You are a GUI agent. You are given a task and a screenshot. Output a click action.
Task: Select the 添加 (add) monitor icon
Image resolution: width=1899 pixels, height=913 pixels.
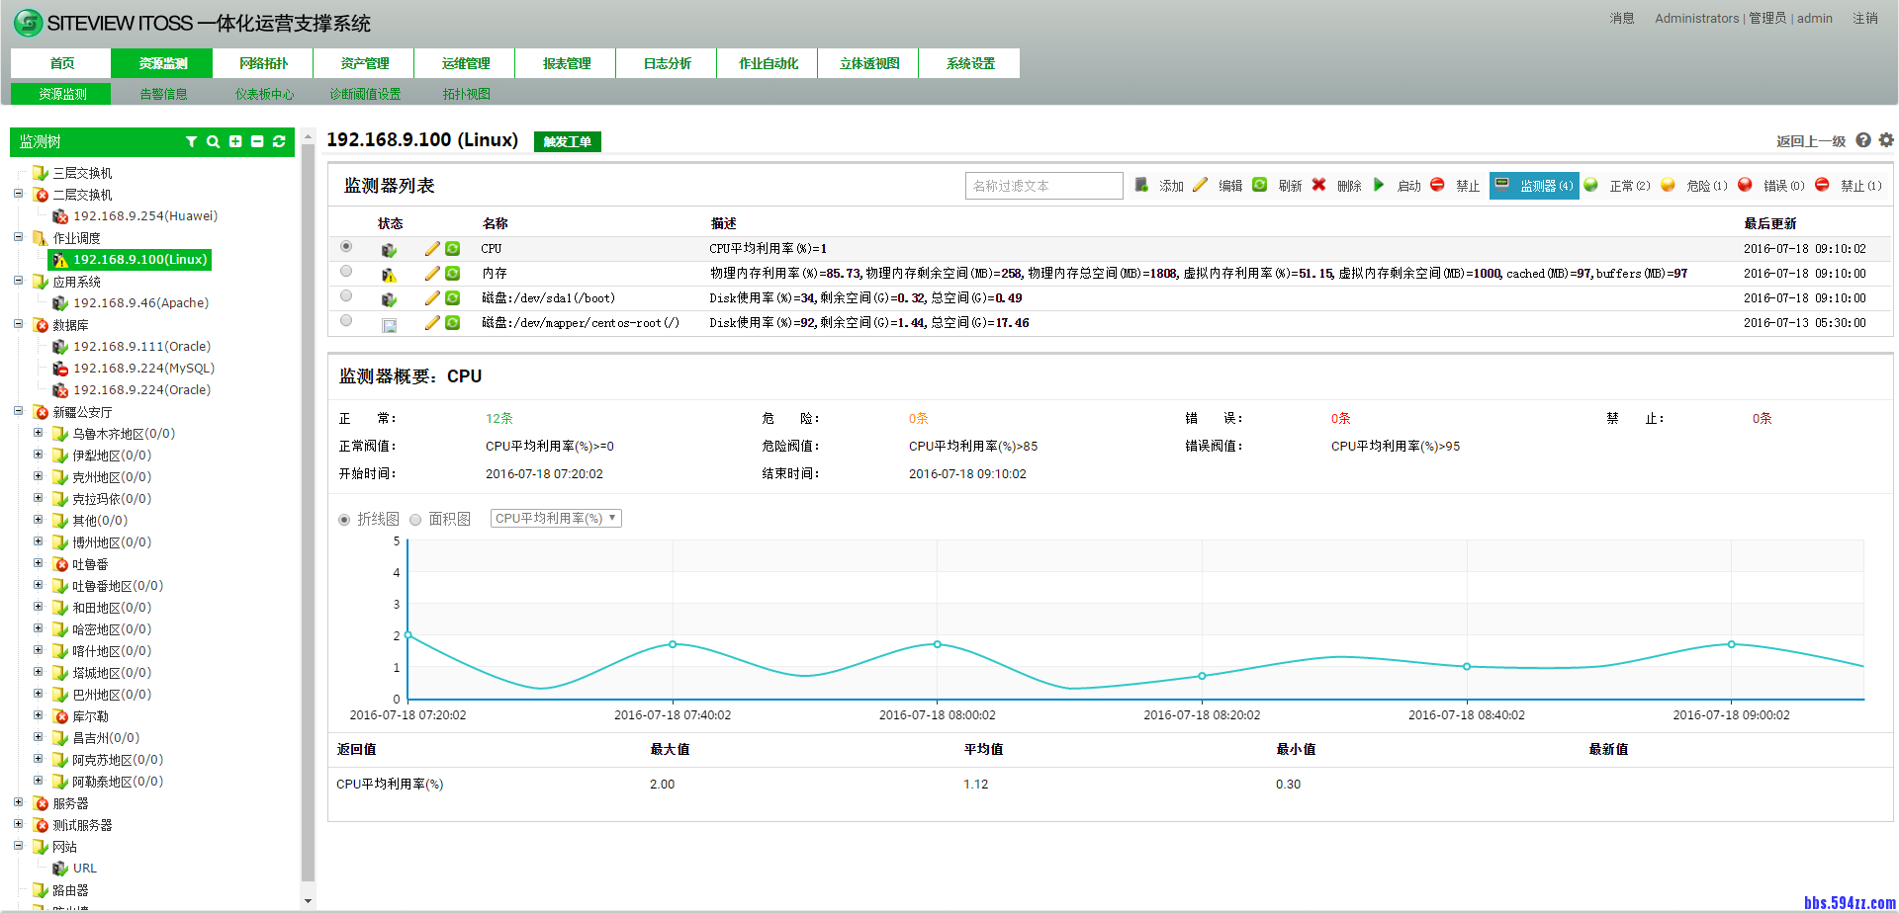[1141, 185]
